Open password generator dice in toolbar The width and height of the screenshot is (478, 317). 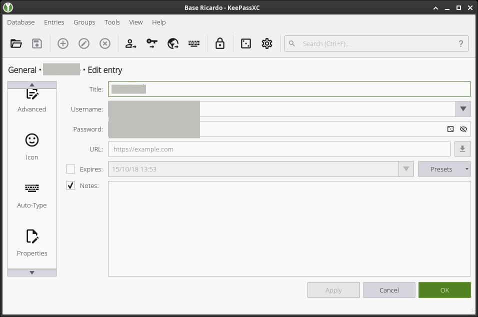[245, 43]
